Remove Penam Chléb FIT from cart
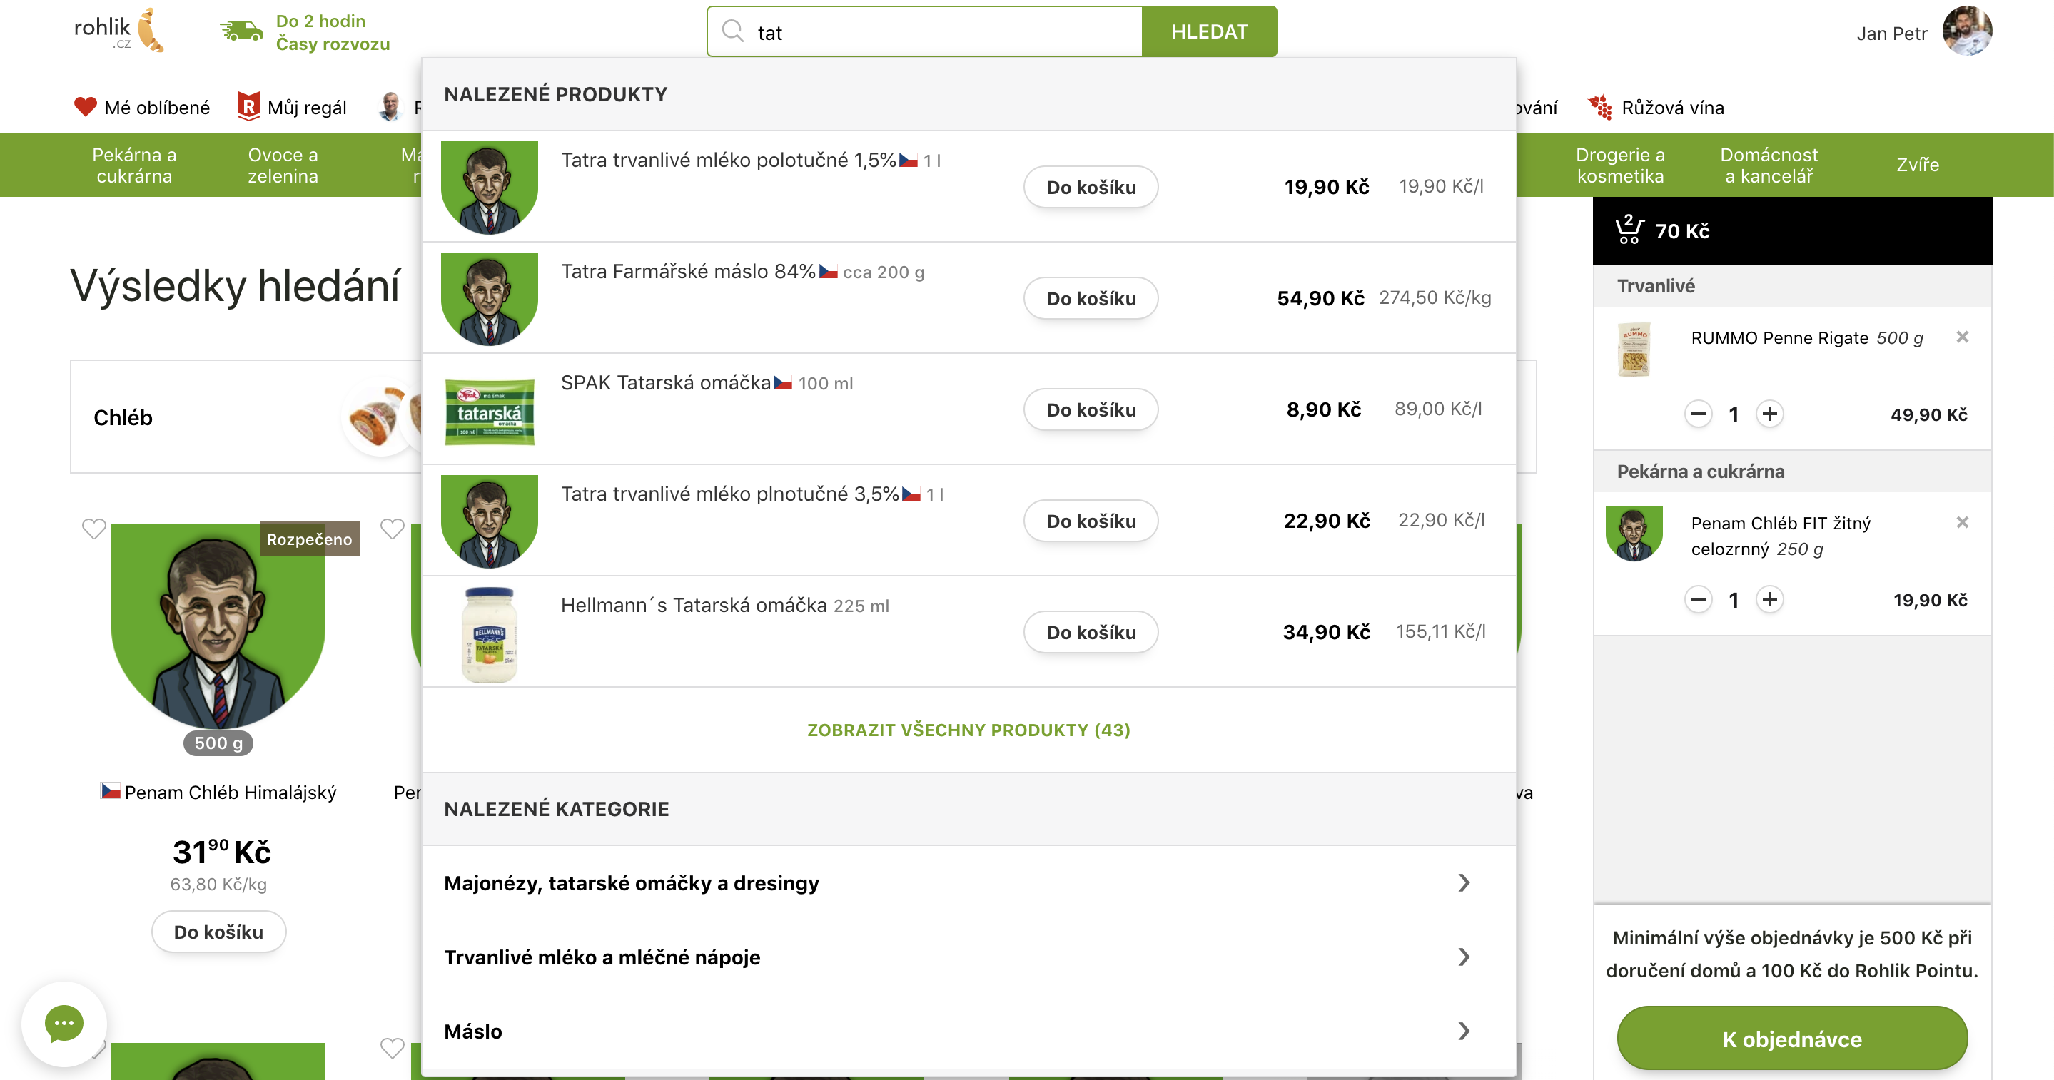This screenshot has width=2054, height=1080. 1961,523
